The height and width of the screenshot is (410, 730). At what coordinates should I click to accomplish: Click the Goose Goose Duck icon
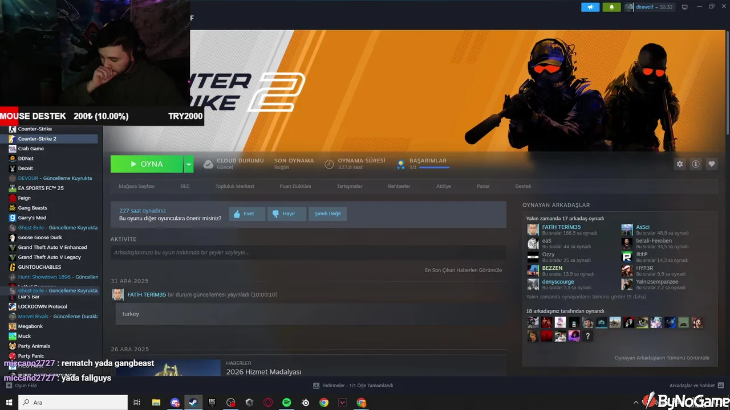click(13, 237)
